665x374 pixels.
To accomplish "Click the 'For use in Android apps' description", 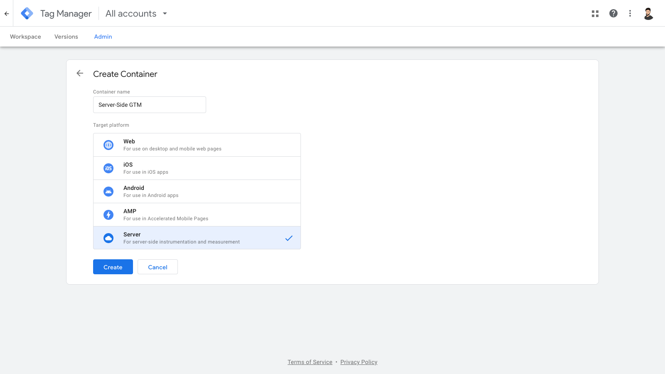I will [151, 195].
